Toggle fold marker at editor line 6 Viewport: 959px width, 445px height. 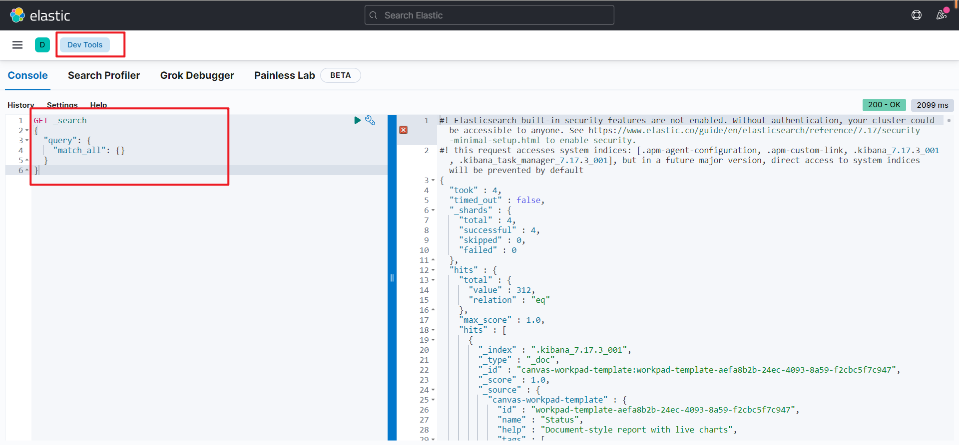click(x=27, y=170)
